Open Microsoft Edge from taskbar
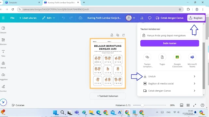 (x=99, y=113)
